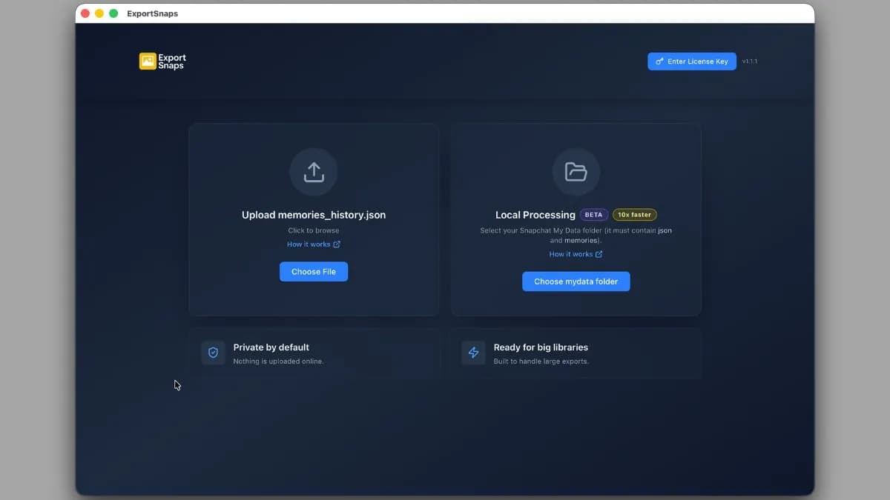Click the 10x faster badge
Viewport: 890px width, 500px height.
pyautogui.click(x=635, y=215)
